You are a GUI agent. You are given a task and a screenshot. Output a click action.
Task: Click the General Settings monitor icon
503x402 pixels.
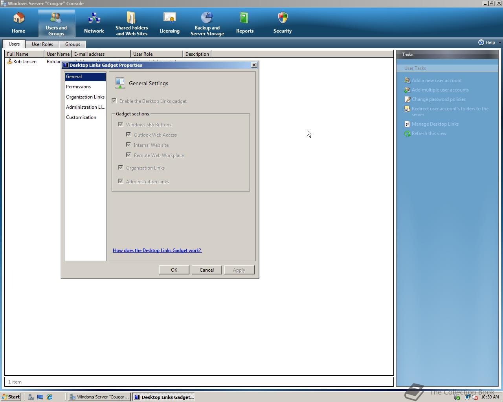tap(120, 83)
